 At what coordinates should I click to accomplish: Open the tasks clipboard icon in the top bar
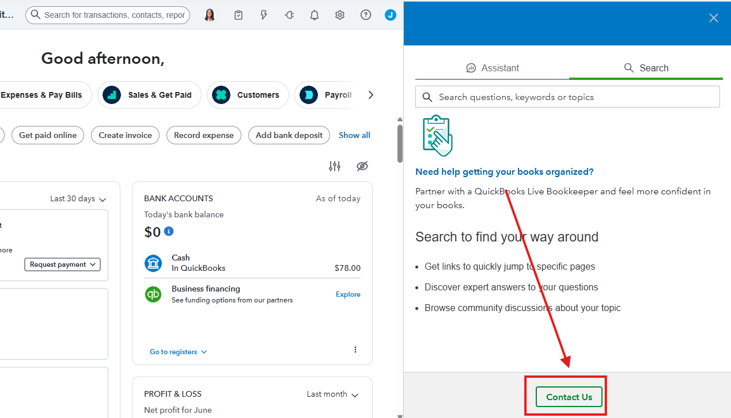pos(238,15)
